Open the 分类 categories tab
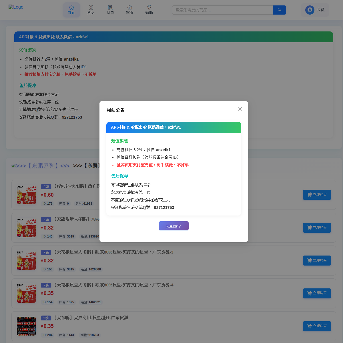Screen dimensions: 343x343 pyautogui.click(x=91, y=10)
